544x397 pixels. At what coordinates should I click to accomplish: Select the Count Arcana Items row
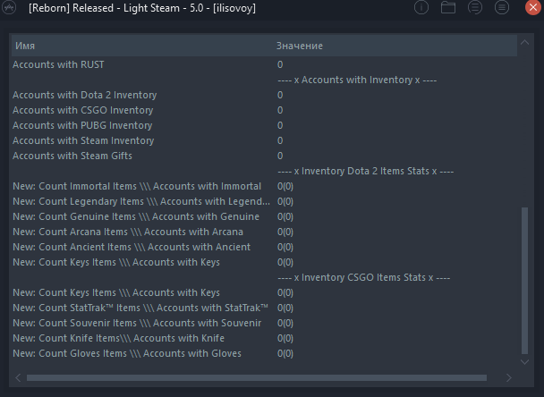click(x=264, y=232)
